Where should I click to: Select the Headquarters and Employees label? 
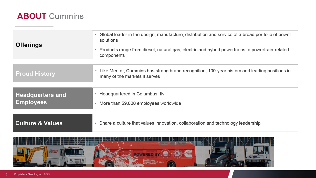pos(41,98)
